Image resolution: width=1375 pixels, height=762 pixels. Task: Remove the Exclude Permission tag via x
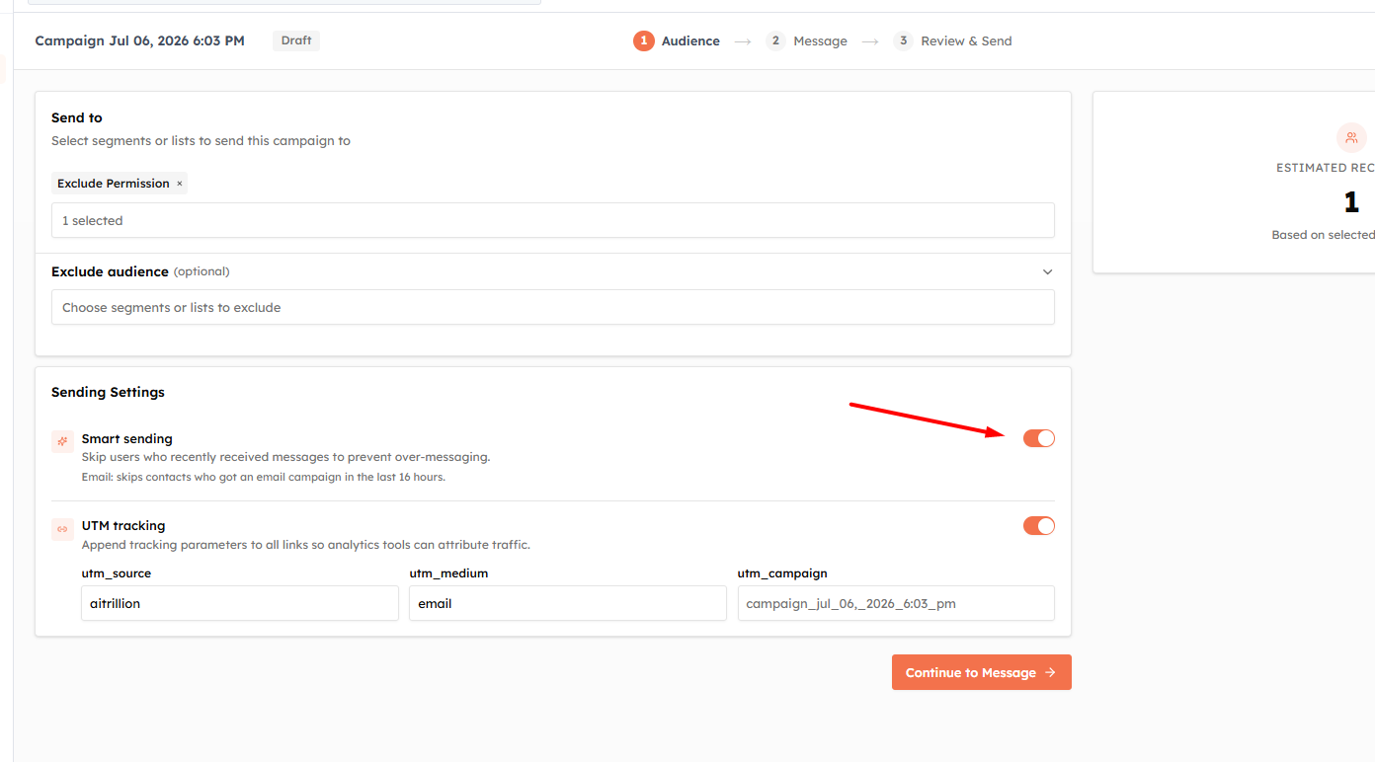click(179, 184)
